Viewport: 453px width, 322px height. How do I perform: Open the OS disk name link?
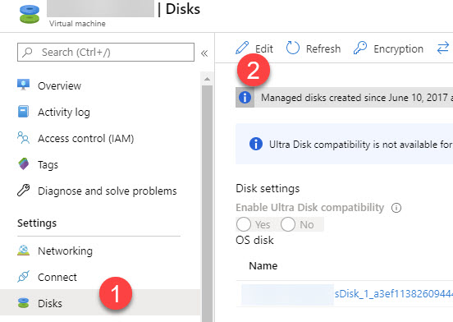tap(394, 294)
